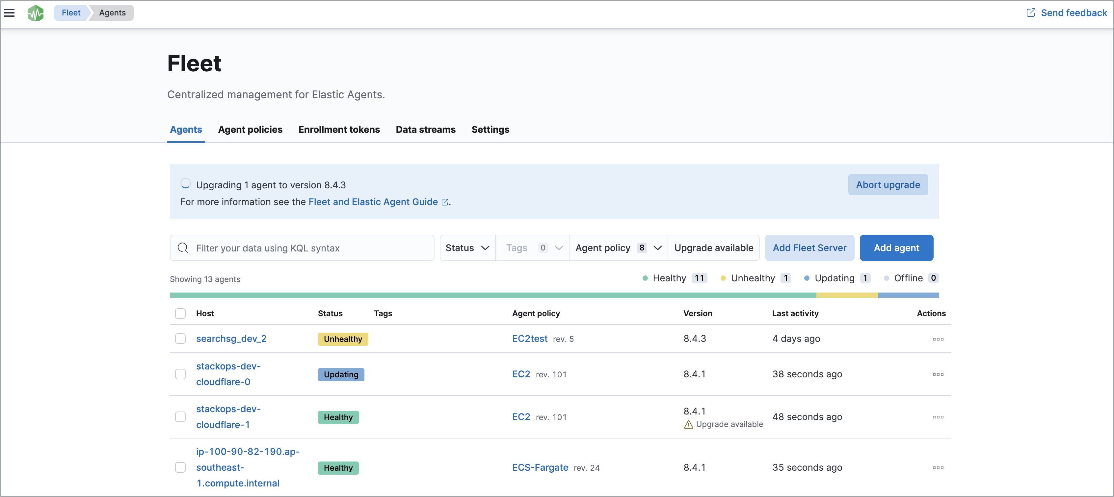Open actions menu for ip-100-90-82-190 agent
Viewport: 1114px width, 497px height.
[938, 468]
